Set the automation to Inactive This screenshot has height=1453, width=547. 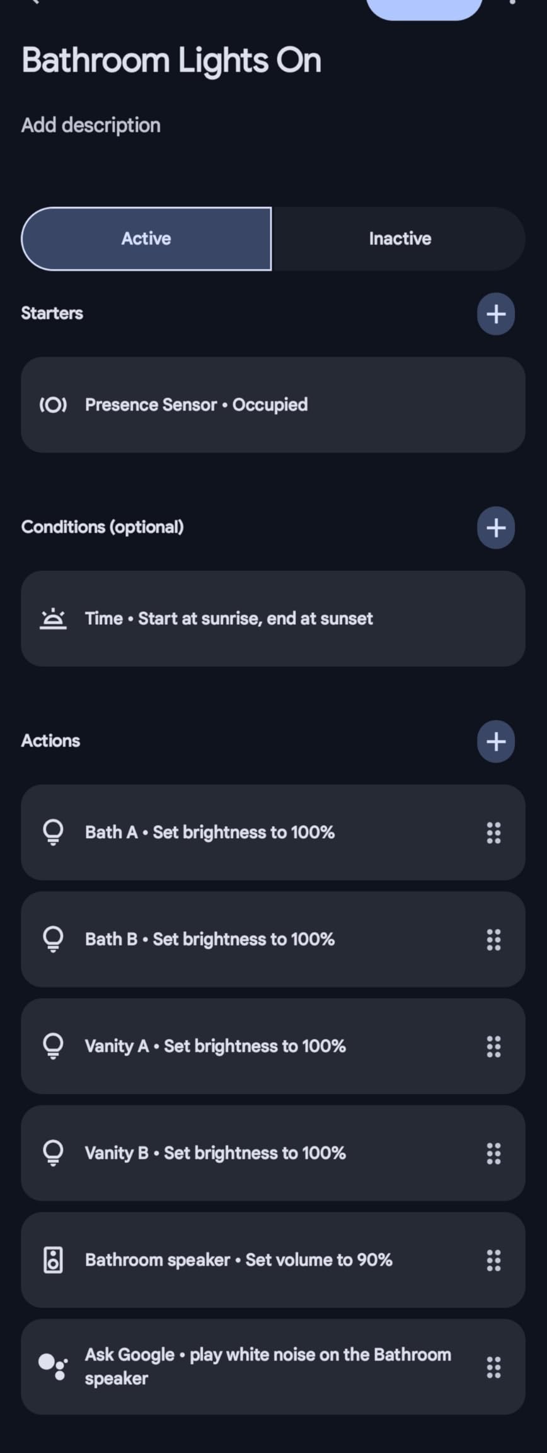click(x=400, y=238)
